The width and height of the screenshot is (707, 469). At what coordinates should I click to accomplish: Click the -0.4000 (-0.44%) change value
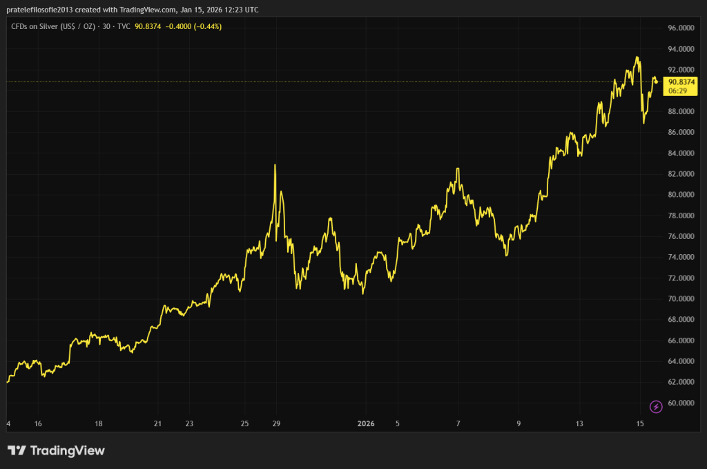pyautogui.click(x=195, y=26)
